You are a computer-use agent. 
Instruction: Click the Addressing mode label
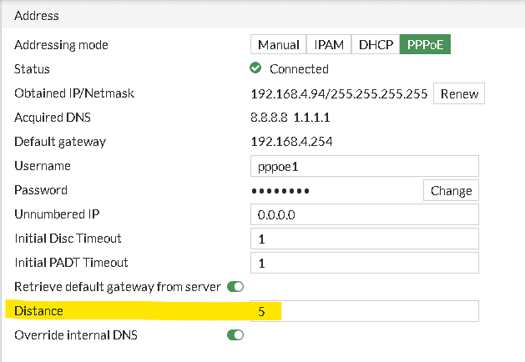click(61, 45)
